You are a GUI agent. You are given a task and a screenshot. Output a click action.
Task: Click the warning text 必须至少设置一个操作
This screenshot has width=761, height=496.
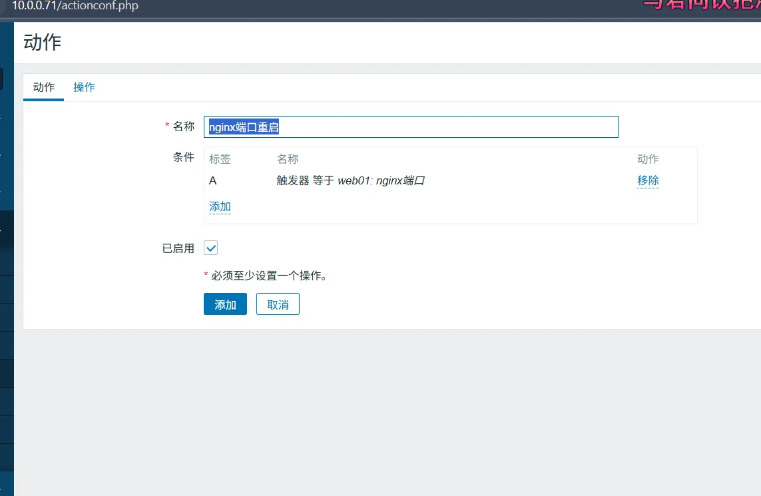click(269, 276)
